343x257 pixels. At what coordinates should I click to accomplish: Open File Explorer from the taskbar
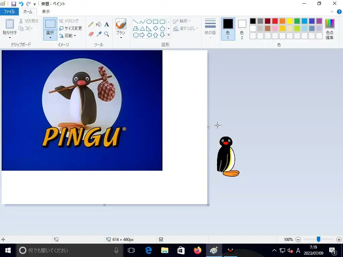[164, 250]
